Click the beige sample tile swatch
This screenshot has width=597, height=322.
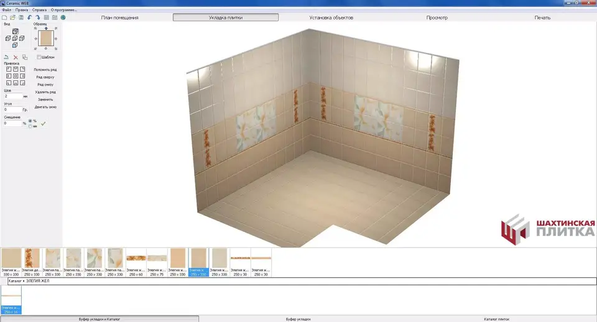tap(46, 39)
